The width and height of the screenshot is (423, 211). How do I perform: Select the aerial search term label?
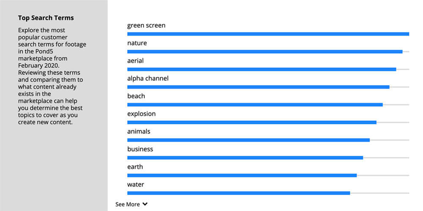click(135, 60)
